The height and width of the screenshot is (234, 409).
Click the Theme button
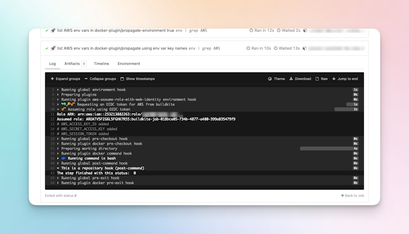[x=276, y=79]
